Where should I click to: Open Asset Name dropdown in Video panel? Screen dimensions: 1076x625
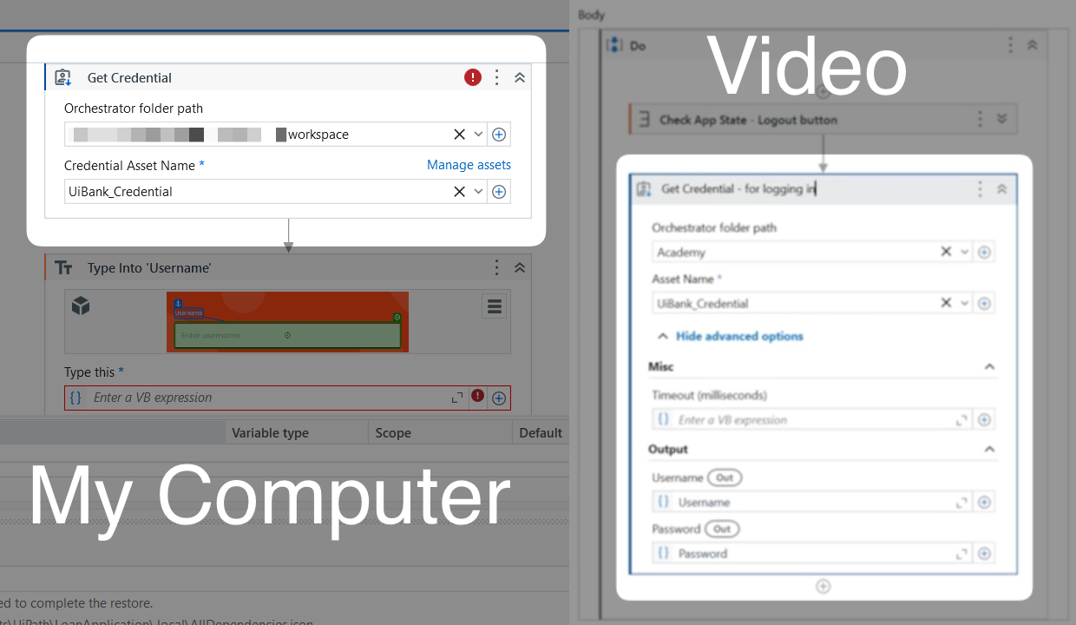[964, 303]
